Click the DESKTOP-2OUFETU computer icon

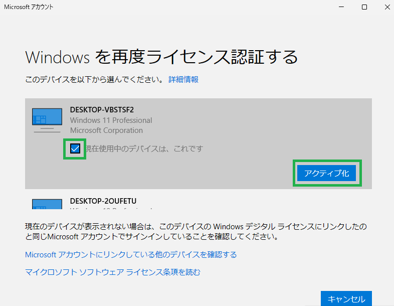coord(47,204)
